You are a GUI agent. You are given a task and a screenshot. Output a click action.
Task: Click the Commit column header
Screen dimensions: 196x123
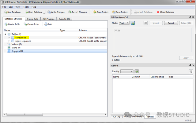point(140,77)
